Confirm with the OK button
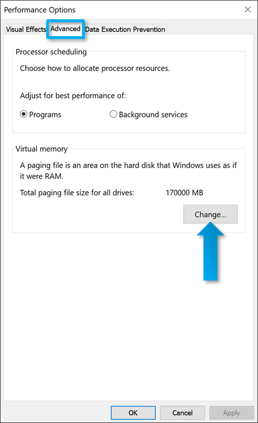258x423 pixels. pyautogui.click(x=133, y=413)
